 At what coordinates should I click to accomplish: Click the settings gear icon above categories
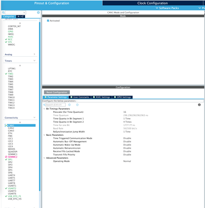click(x=38, y=12)
